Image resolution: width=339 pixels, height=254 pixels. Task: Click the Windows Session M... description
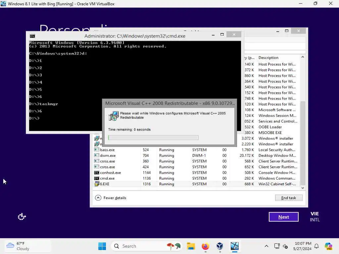pyautogui.click(x=277, y=115)
